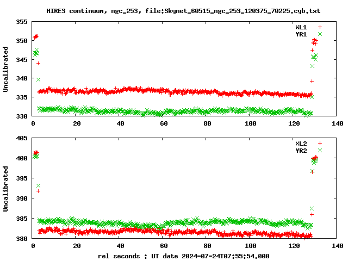Screen dimensions: 348x261
Task: Click the green cross marker beside YR1
Action: [x=320, y=34]
